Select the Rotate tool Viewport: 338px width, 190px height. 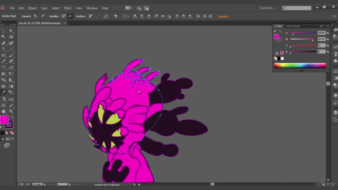(4, 68)
